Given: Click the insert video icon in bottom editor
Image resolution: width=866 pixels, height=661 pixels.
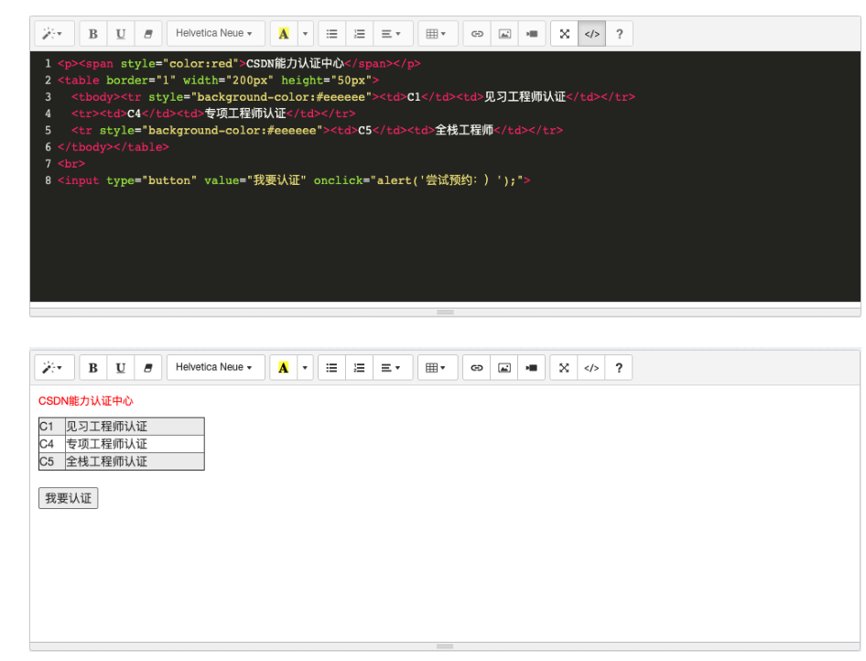Looking at the screenshot, I should pyautogui.click(x=531, y=368).
